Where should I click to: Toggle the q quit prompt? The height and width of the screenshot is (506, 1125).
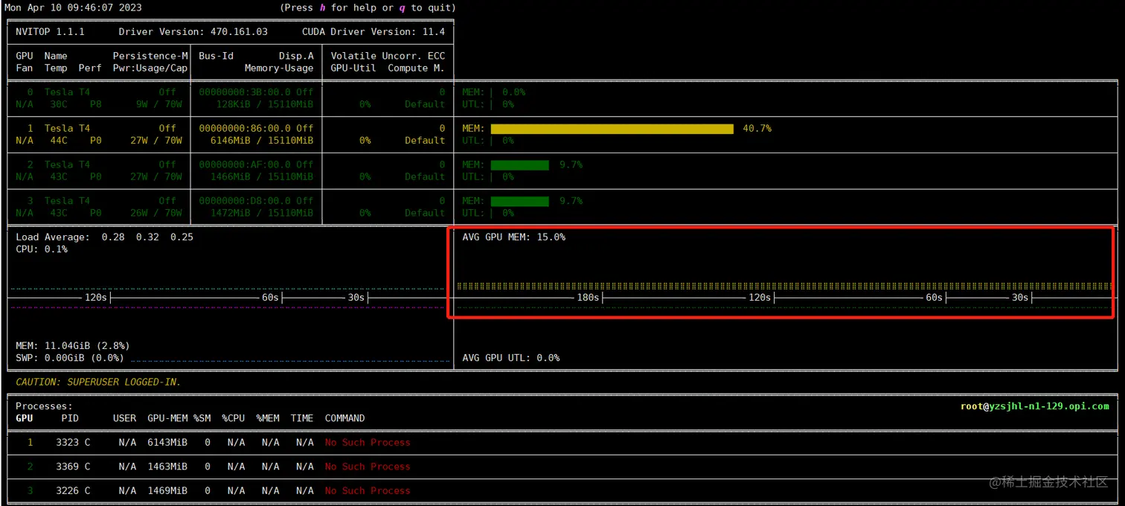(x=402, y=7)
